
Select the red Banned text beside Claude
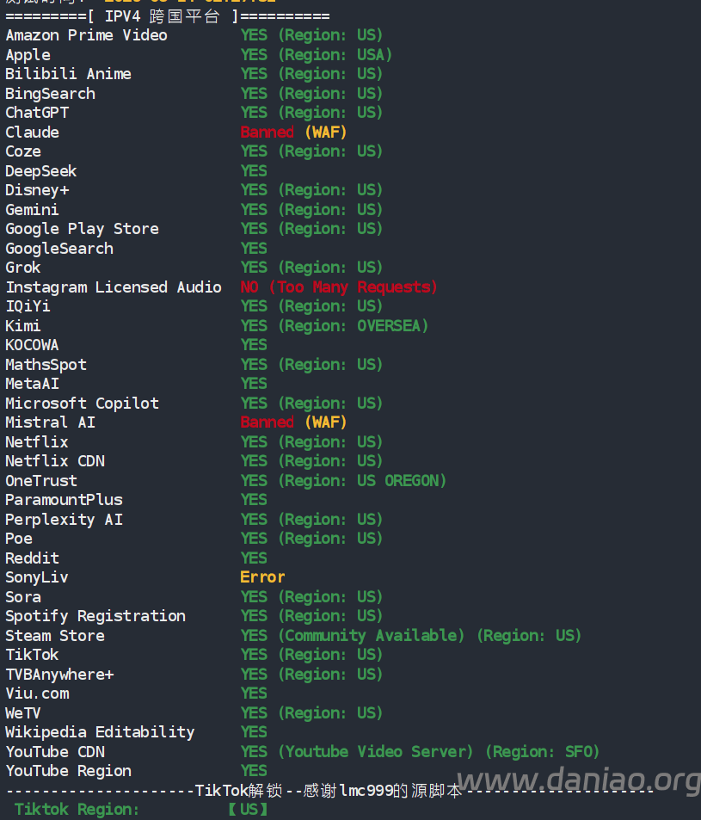click(267, 133)
